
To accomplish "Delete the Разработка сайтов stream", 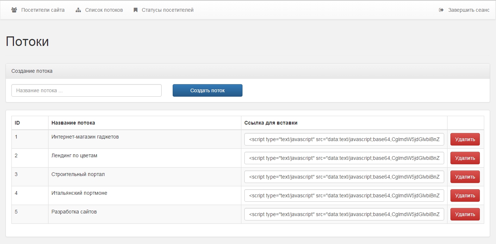I will [465, 214].
